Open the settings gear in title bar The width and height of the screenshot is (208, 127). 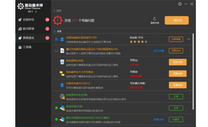tap(180, 4)
